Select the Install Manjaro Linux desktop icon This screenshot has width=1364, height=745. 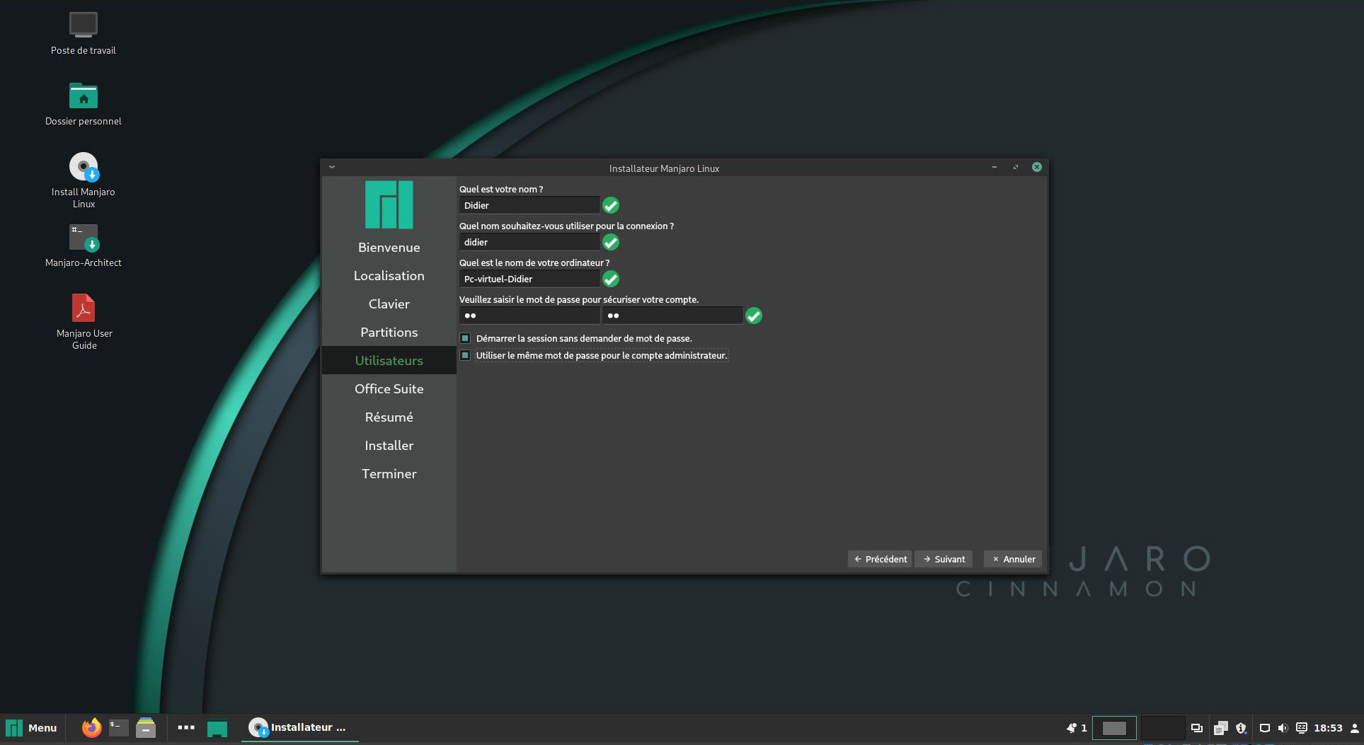84,167
